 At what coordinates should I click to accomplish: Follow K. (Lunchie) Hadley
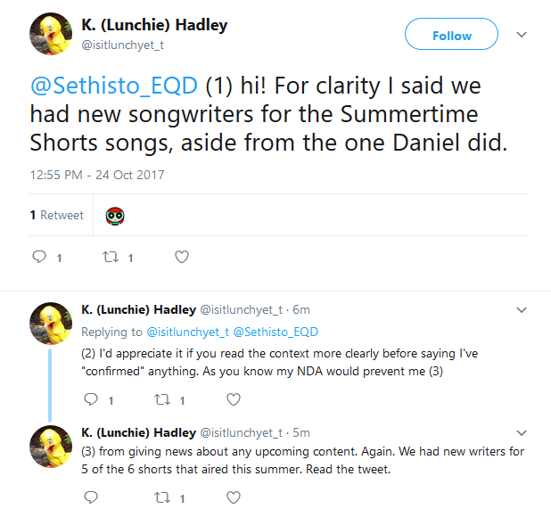click(x=451, y=36)
